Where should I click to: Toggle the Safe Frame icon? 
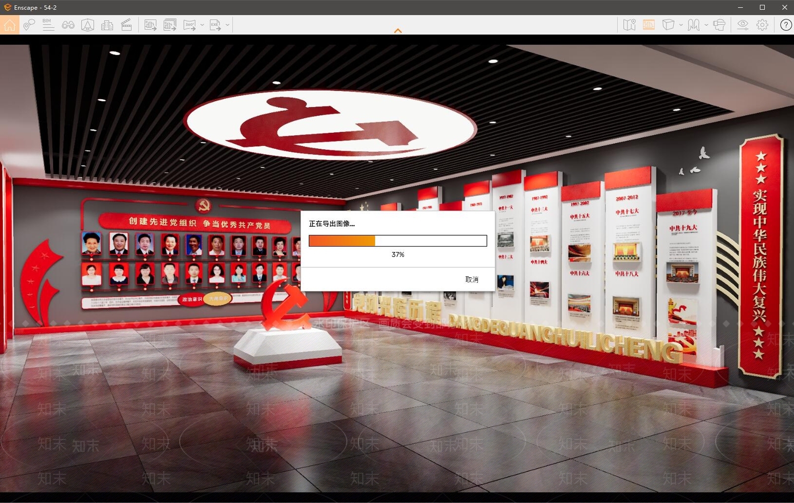pos(649,25)
